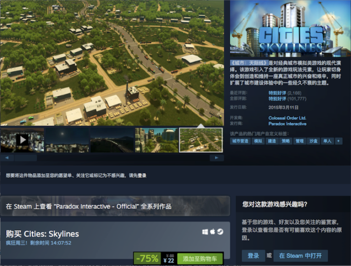
Task: Click the left arrow of thumbnail strip
Action: click(x=7, y=158)
